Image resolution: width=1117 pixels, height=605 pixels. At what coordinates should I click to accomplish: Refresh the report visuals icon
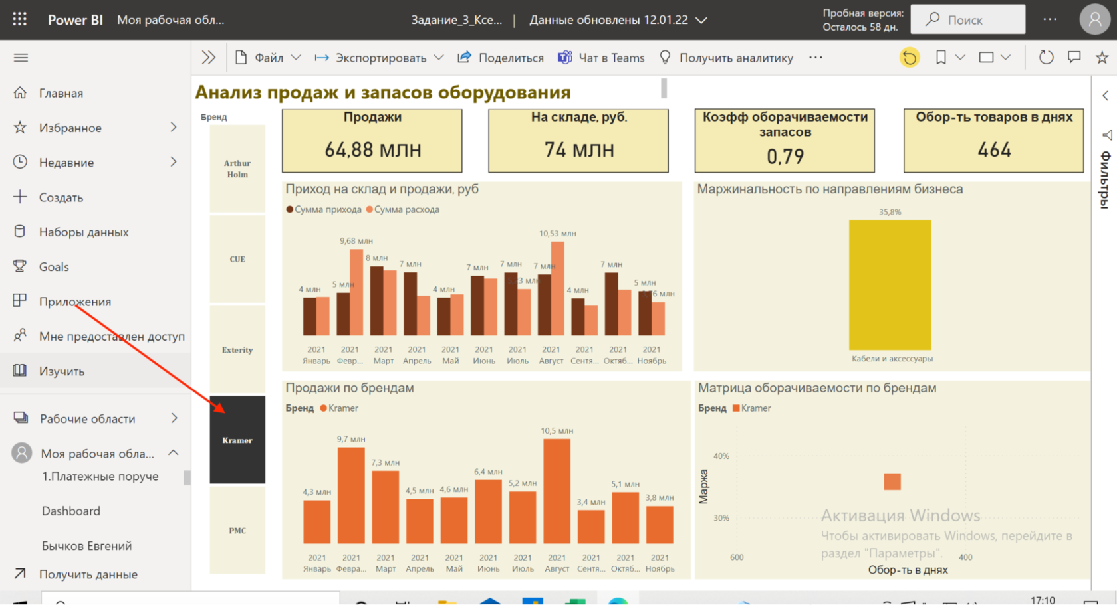(x=1046, y=58)
